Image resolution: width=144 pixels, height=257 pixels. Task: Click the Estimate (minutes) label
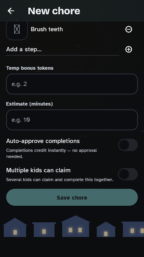30,104
